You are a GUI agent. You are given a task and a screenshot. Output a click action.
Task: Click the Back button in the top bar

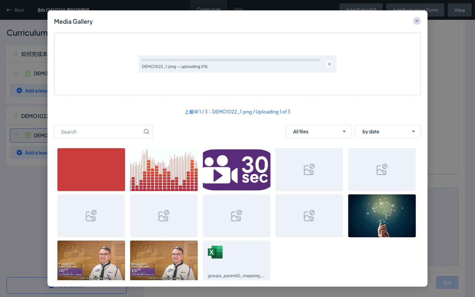(x=15, y=10)
